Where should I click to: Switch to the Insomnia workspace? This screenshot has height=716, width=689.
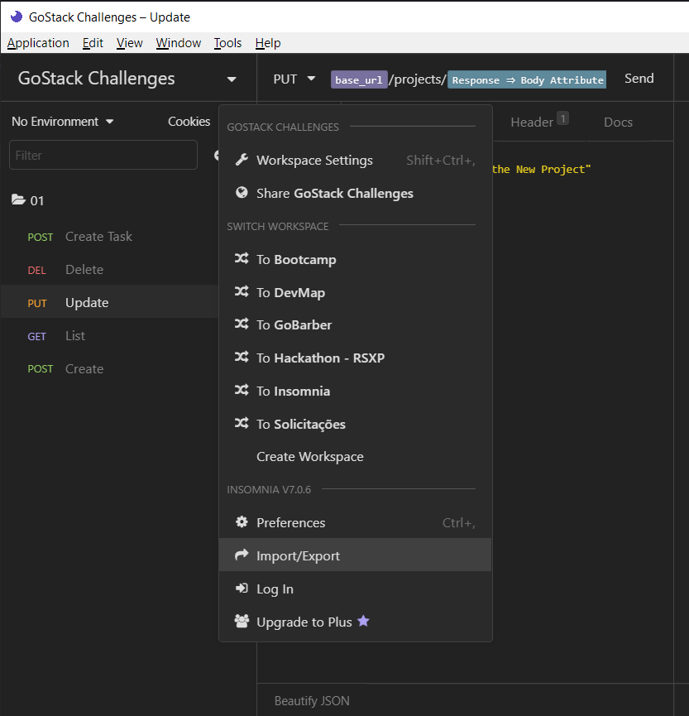pos(355,391)
